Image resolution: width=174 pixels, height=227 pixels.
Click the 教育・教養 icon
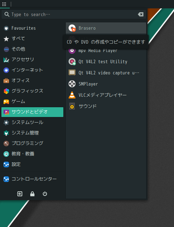click(x=6, y=154)
